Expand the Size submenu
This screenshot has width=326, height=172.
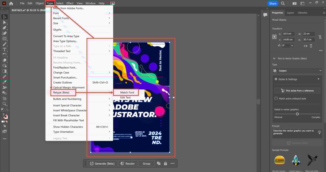tap(110, 23)
